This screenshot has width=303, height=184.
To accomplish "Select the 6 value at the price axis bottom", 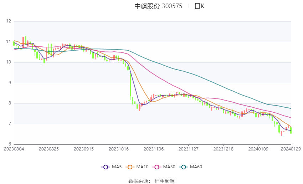I will click(10, 144).
